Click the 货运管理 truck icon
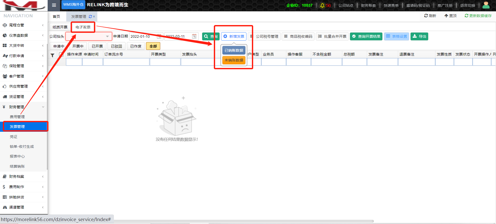The image size is (496, 224). coord(5,97)
